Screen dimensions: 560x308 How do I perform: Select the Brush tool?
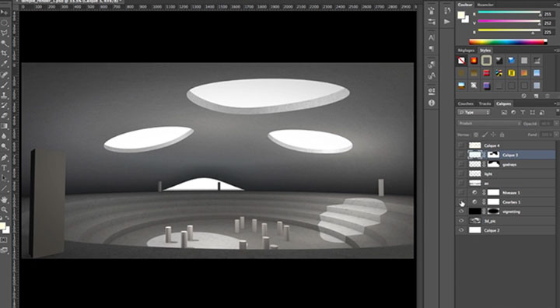click(x=5, y=85)
